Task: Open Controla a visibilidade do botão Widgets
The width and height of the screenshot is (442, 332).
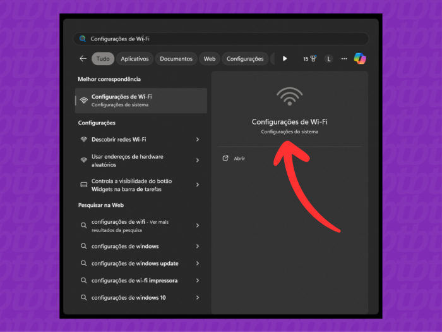Action: 141,185
